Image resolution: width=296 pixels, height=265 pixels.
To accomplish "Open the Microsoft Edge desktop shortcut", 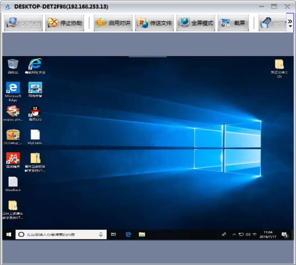I will pyautogui.click(x=13, y=92).
